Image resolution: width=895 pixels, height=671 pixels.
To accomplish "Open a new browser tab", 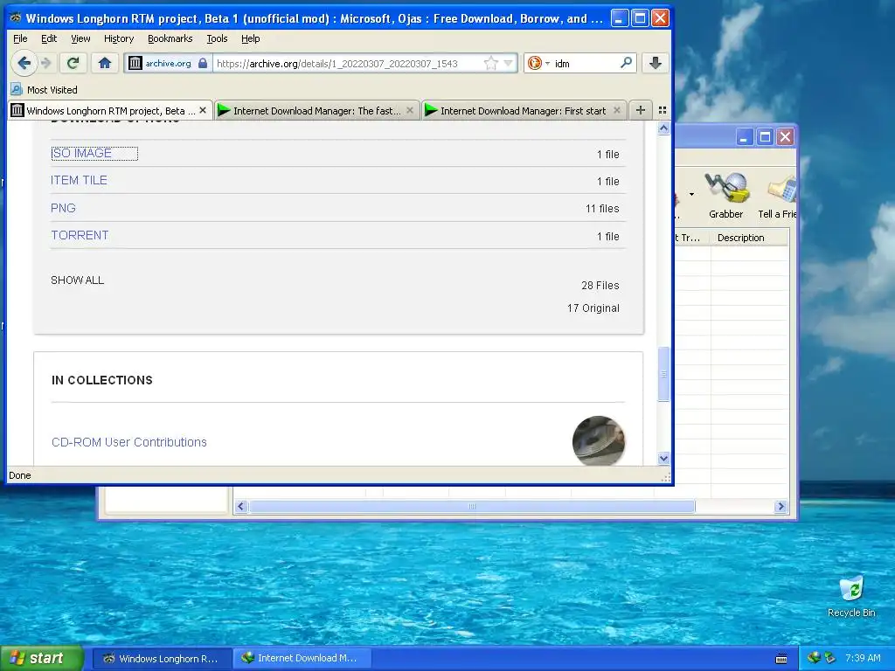I will (x=641, y=110).
